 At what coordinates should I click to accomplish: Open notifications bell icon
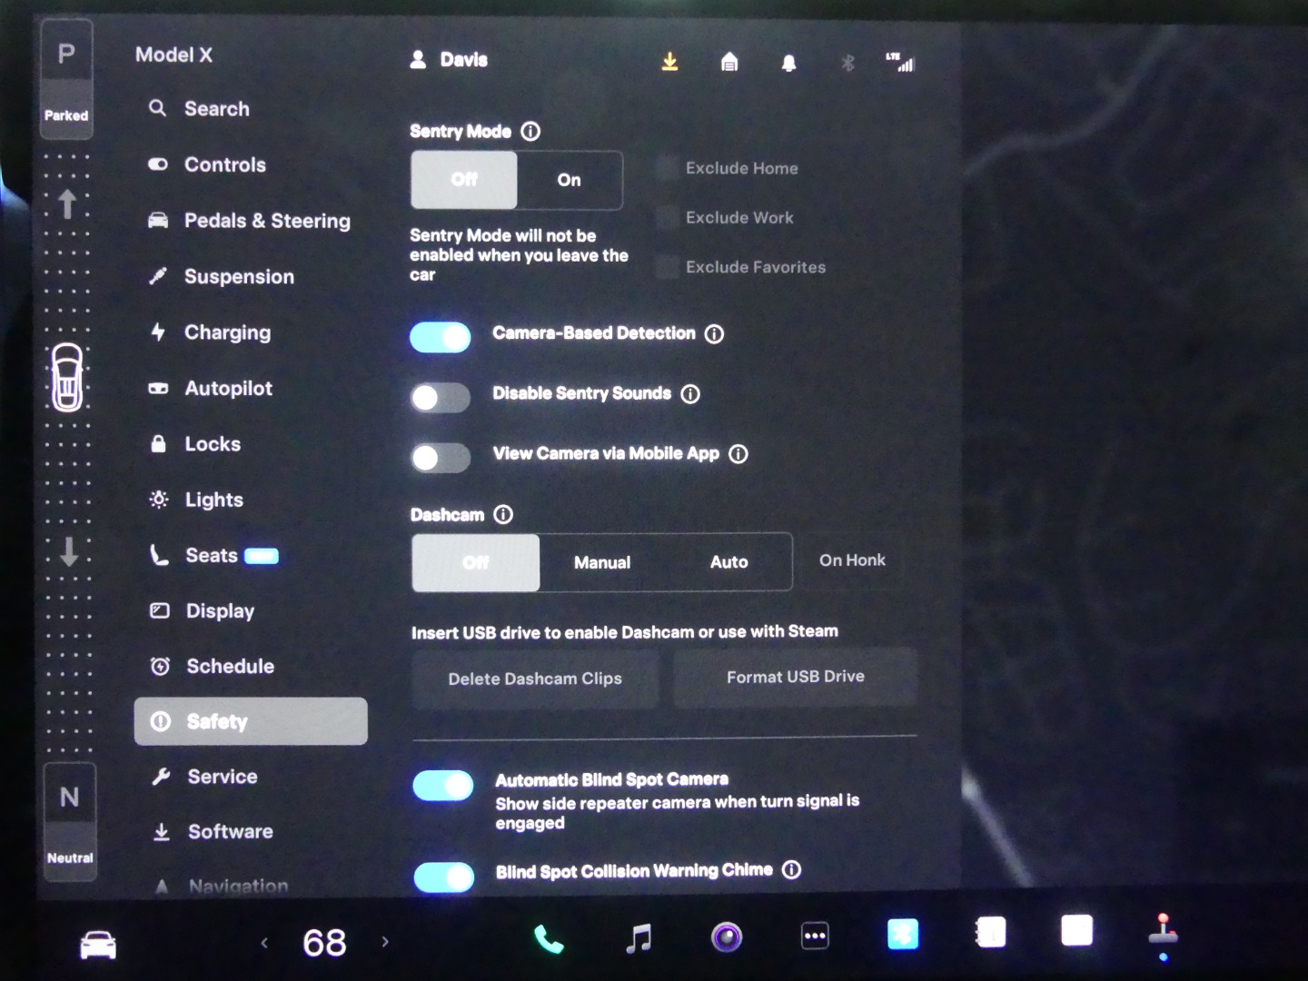point(788,63)
